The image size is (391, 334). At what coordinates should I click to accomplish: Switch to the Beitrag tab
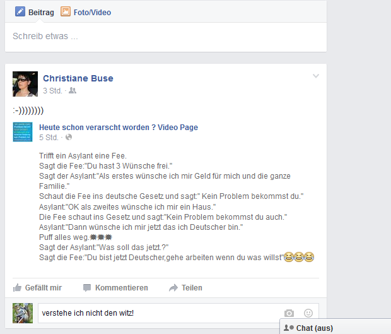coord(35,12)
